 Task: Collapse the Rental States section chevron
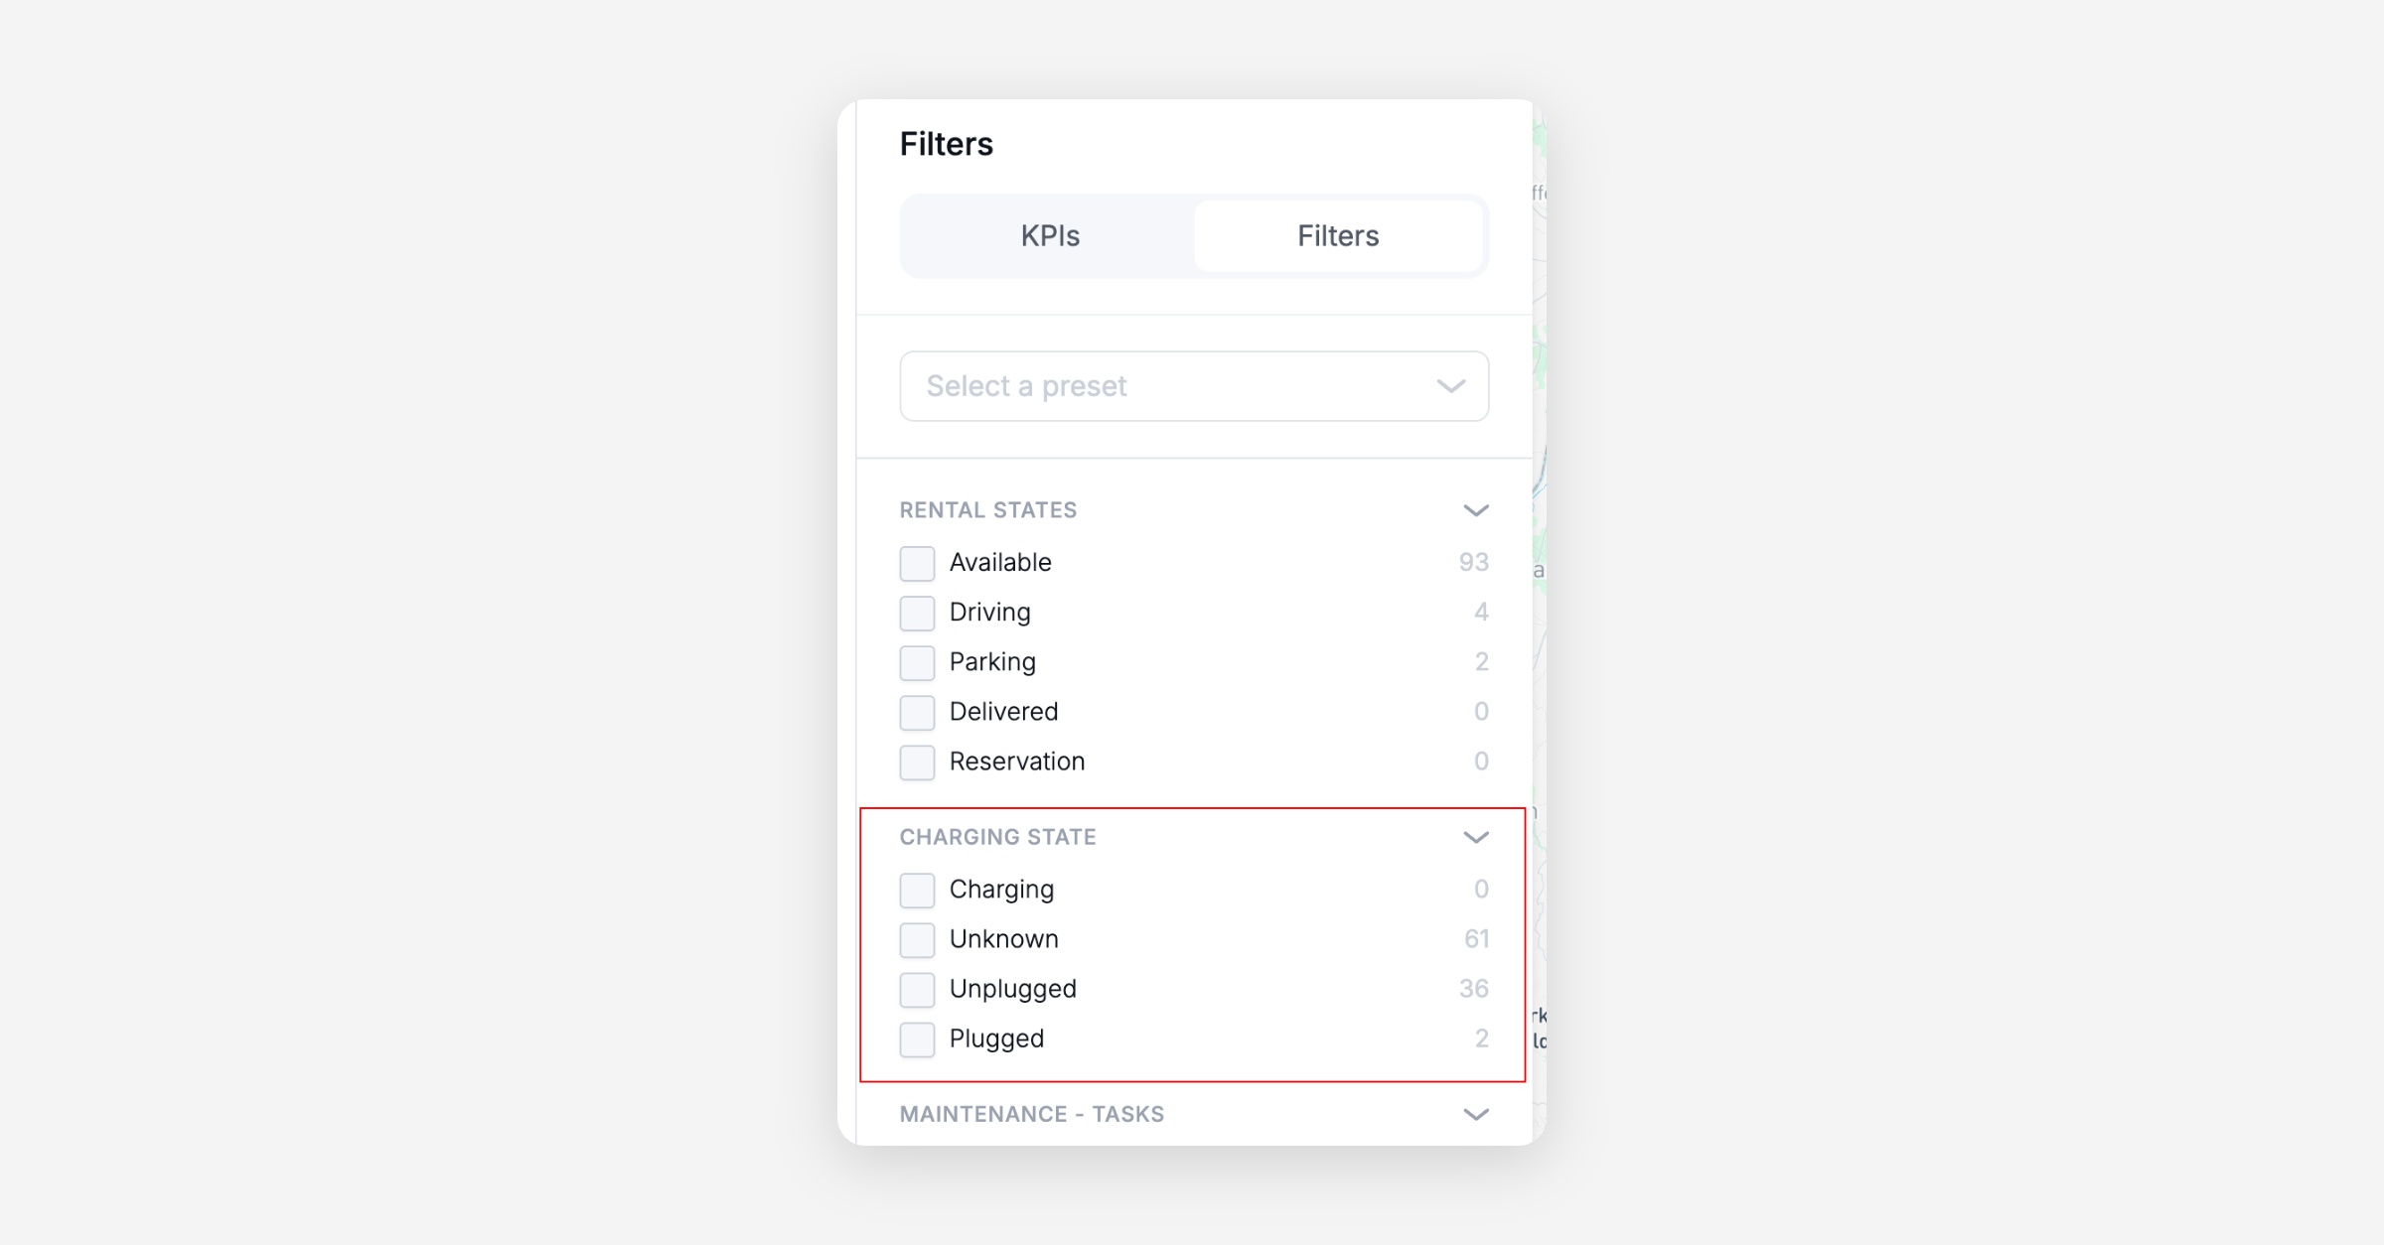point(1475,510)
